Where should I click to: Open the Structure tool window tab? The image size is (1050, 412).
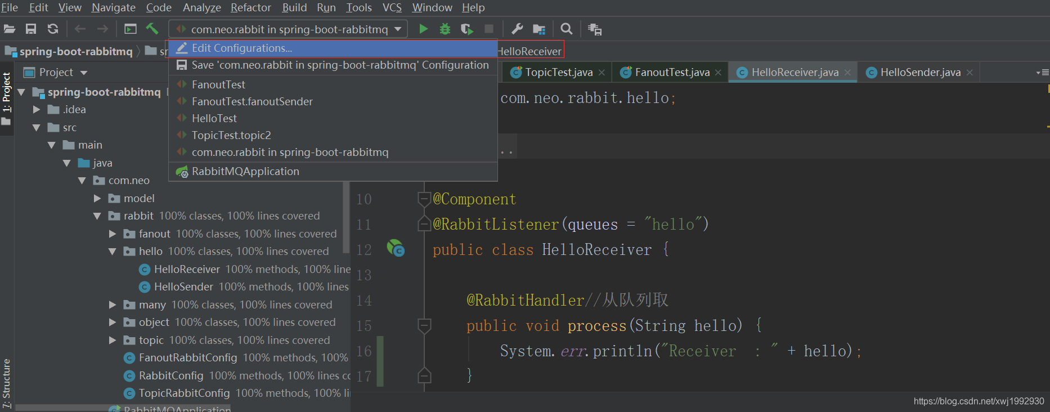pyautogui.click(x=6, y=383)
